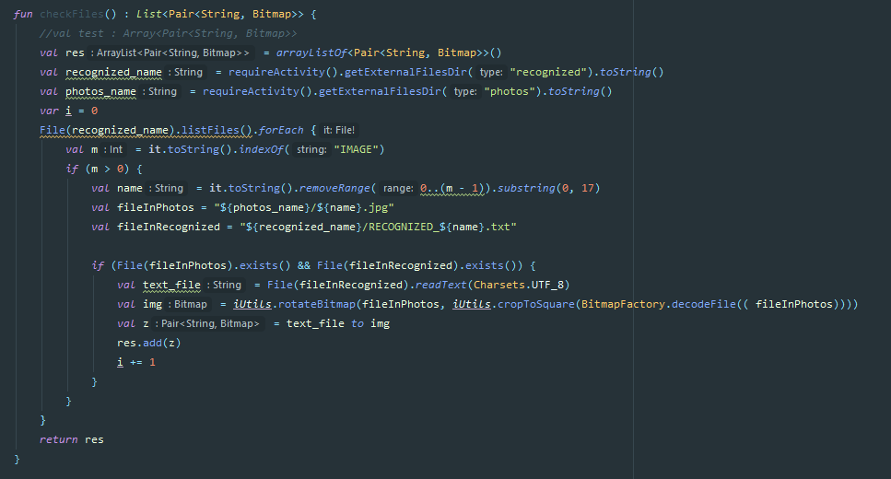
Task: Click the 'return' keyword
Action: [x=59, y=439]
